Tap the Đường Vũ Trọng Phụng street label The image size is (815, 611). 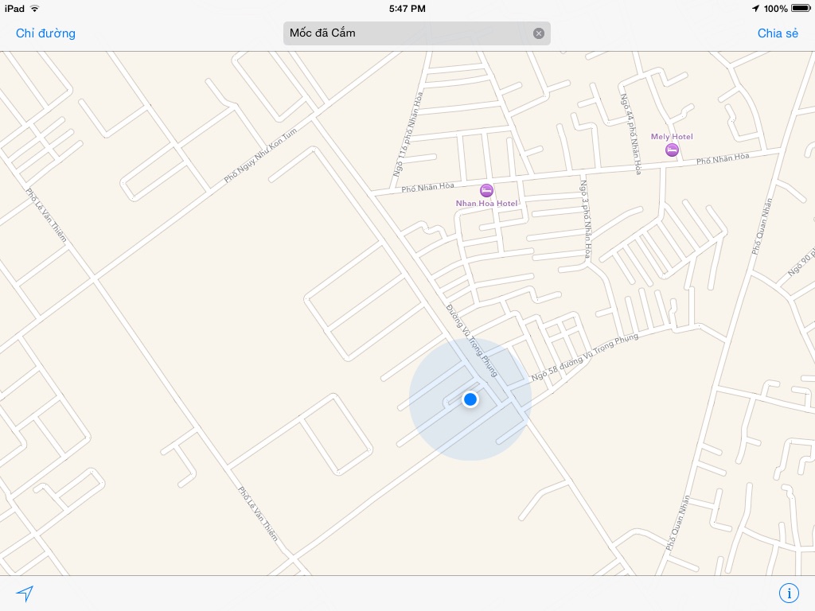coord(471,341)
